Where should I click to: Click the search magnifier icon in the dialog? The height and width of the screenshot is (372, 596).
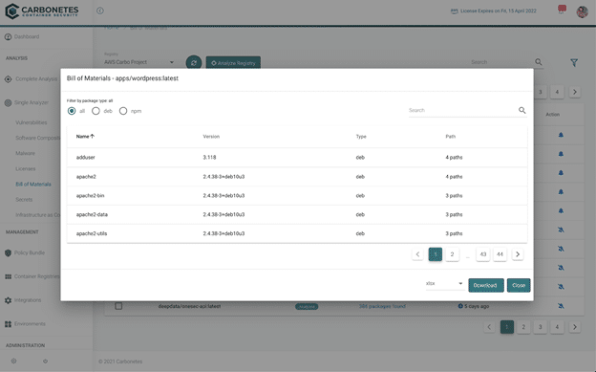(x=521, y=110)
